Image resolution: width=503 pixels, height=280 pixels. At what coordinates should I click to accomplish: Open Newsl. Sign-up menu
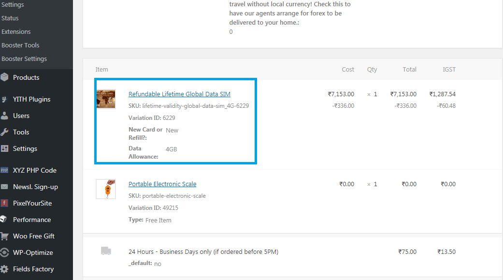pyautogui.click(x=35, y=187)
